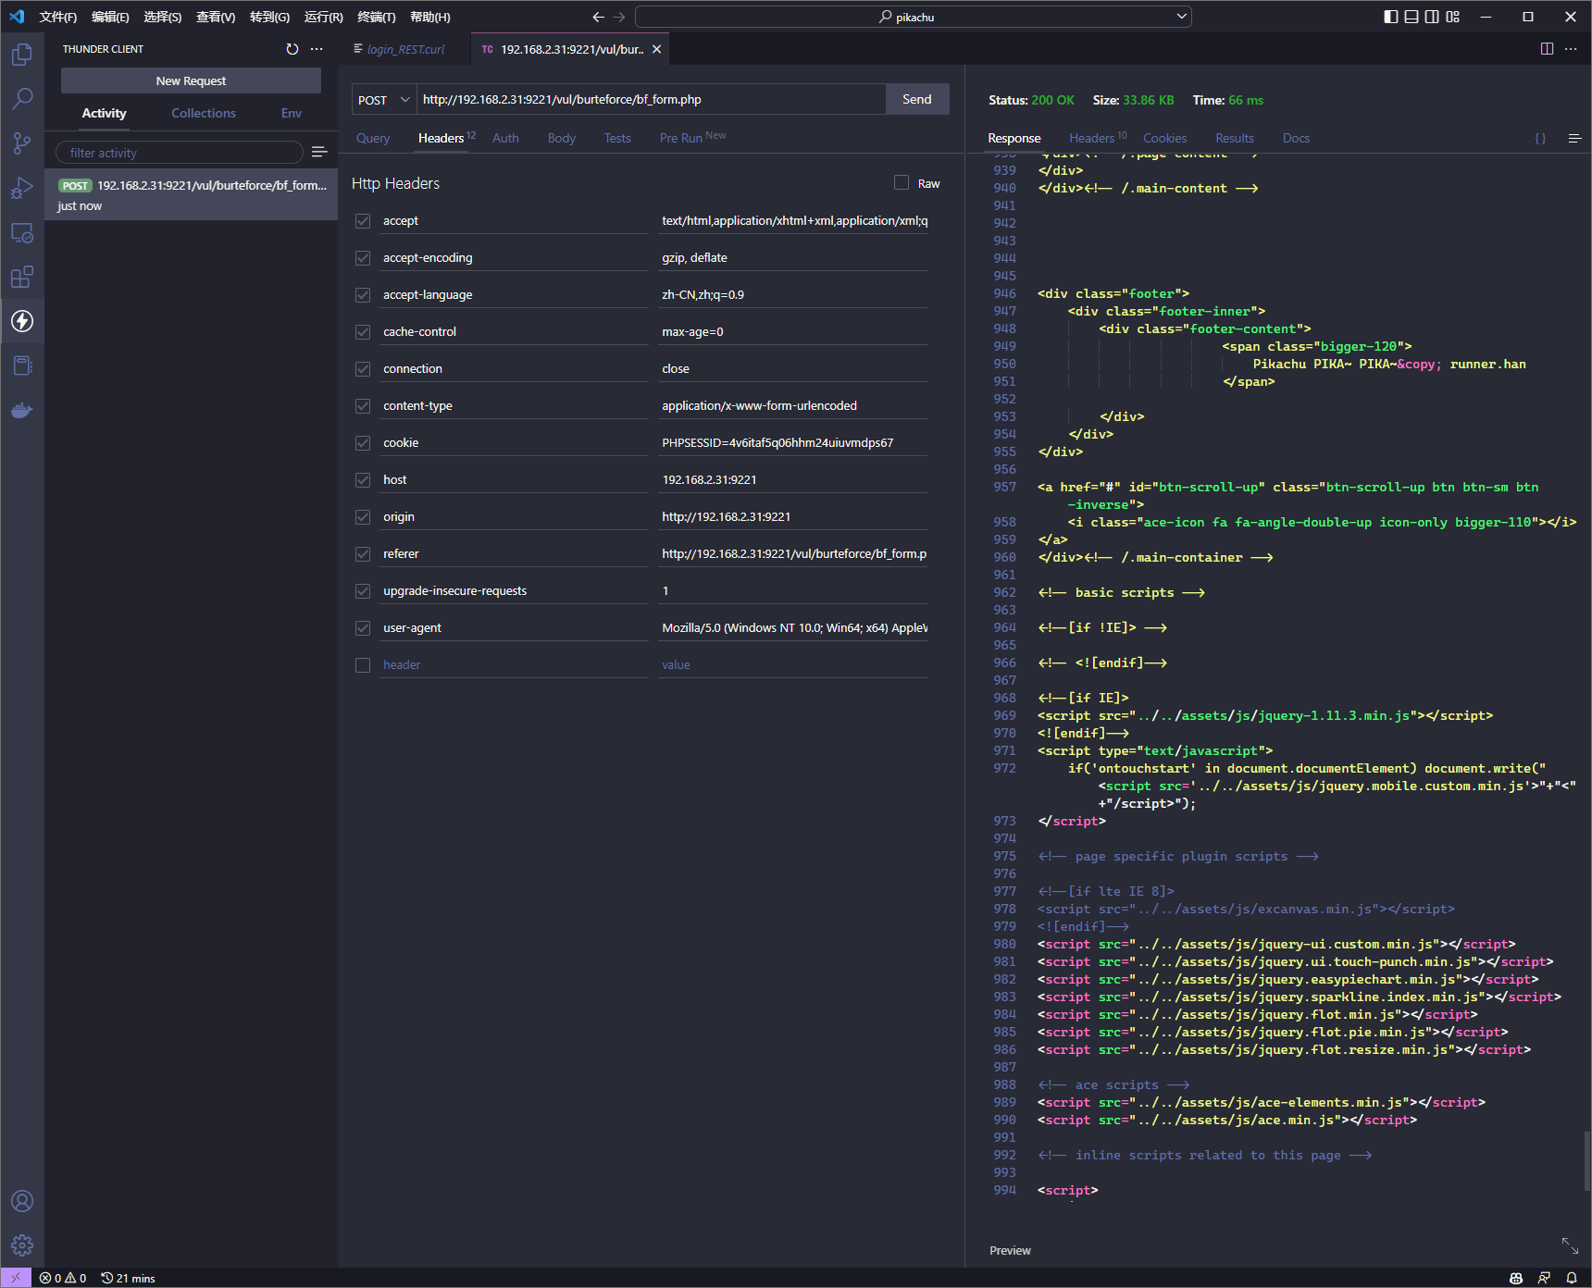Open the Remote Explorer view
Screen dimensions: 1592x1288
coord(22,232)
